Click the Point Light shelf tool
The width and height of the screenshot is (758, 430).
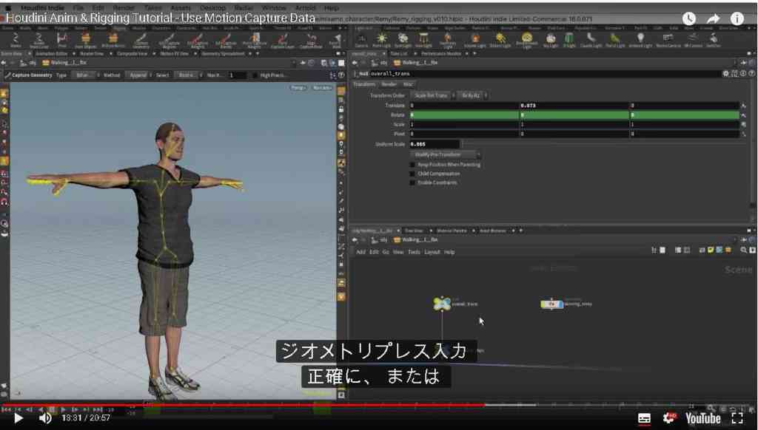point(381,40)
